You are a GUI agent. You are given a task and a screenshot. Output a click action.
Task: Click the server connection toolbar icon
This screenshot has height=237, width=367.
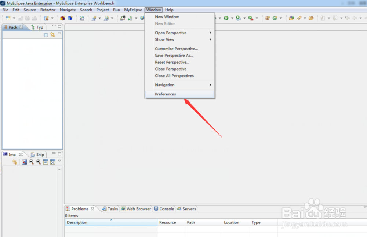tap(123, 18)
